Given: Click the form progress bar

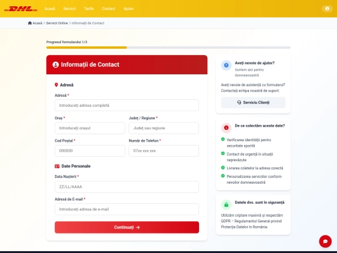Looking at the screenshot, I should click(x=168, y=47).
